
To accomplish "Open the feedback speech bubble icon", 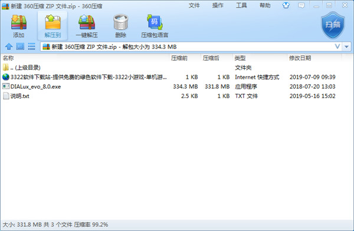I will (301, 5).
